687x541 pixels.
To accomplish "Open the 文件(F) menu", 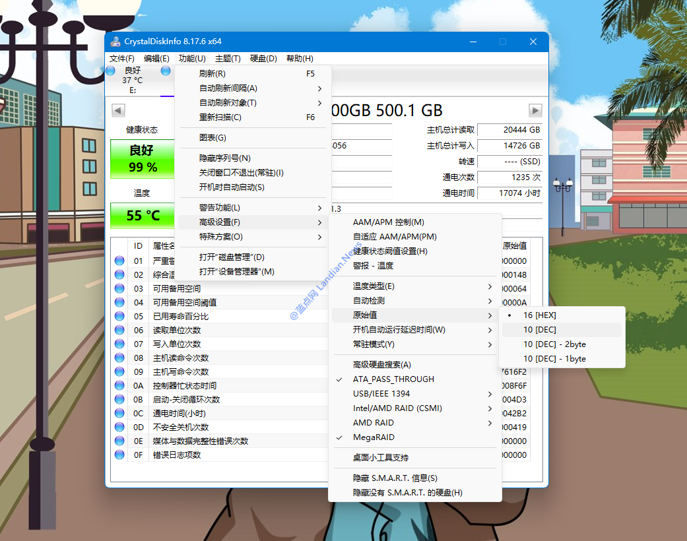I will pyautogui.click(x=122, y=59).
